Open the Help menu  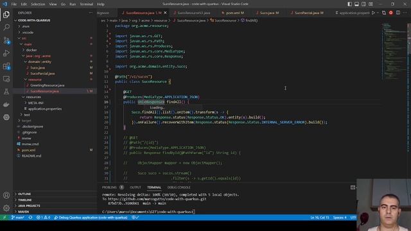(x=101, y=4)
